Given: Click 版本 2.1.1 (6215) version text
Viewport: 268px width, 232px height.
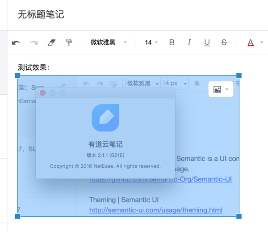Looking at the screenshot, I should 105,155.
